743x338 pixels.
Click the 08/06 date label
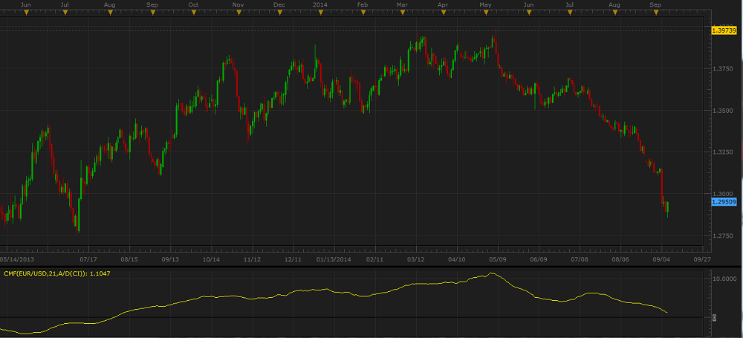(620, 259)
